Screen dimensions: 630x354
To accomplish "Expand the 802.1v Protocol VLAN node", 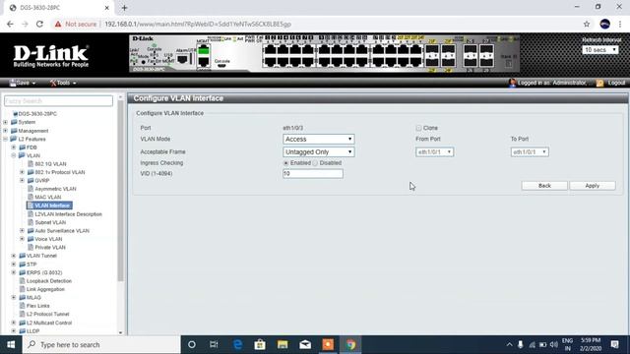I will point(22,172).
